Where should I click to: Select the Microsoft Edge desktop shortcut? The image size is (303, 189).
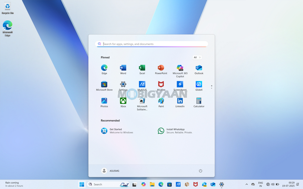(x=7, y=29)
